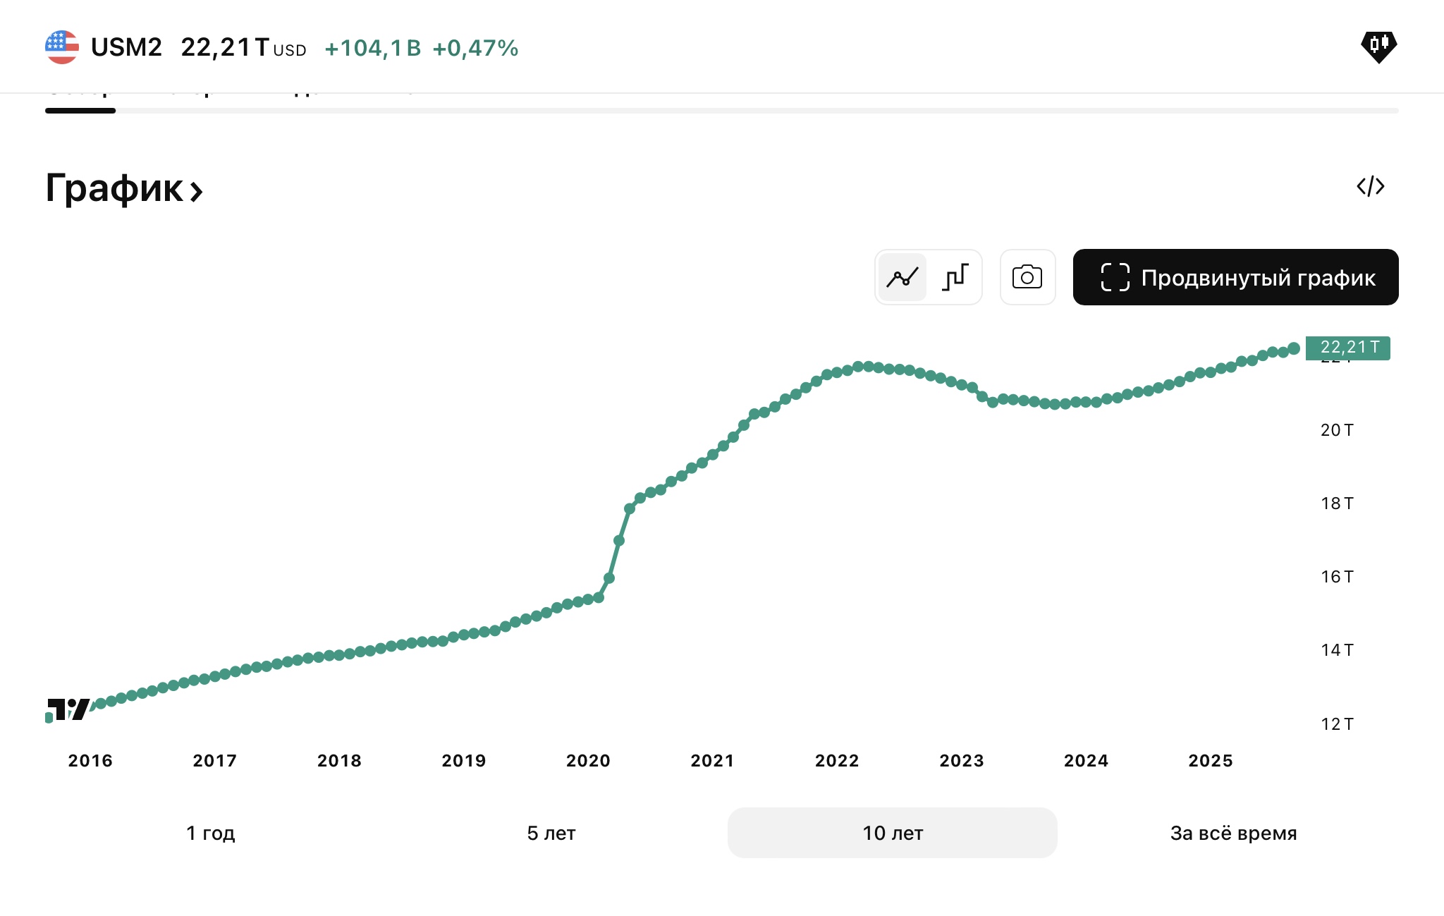Click the TradingView logo on chart
The width and height of the screenshot is (1444, 916).
coord(69,709)
